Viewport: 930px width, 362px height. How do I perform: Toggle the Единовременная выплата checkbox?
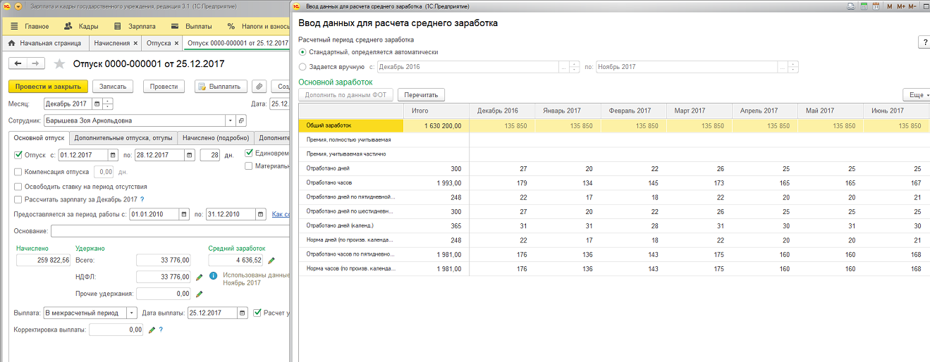tap(249, 153)
